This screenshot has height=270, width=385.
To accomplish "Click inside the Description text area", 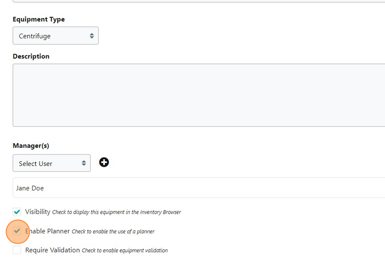I will point(199,95).
